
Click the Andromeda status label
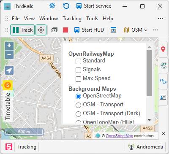click(150, 147)
